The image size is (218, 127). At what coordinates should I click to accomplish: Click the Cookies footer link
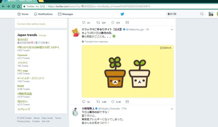36,121
